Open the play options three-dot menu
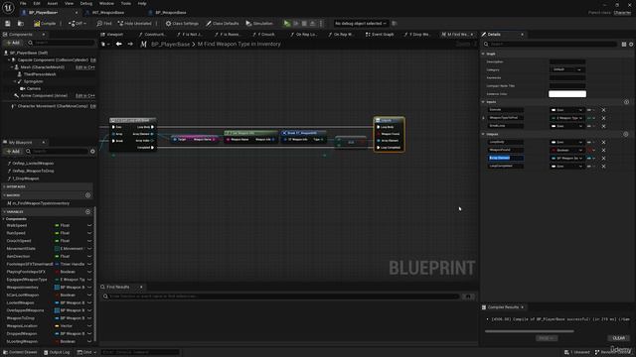636x357 pixels. tap(321, 24)
